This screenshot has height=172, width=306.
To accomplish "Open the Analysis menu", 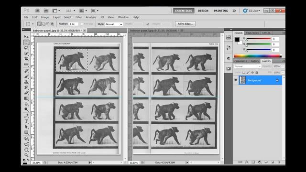I will click(x=91, y=17).
